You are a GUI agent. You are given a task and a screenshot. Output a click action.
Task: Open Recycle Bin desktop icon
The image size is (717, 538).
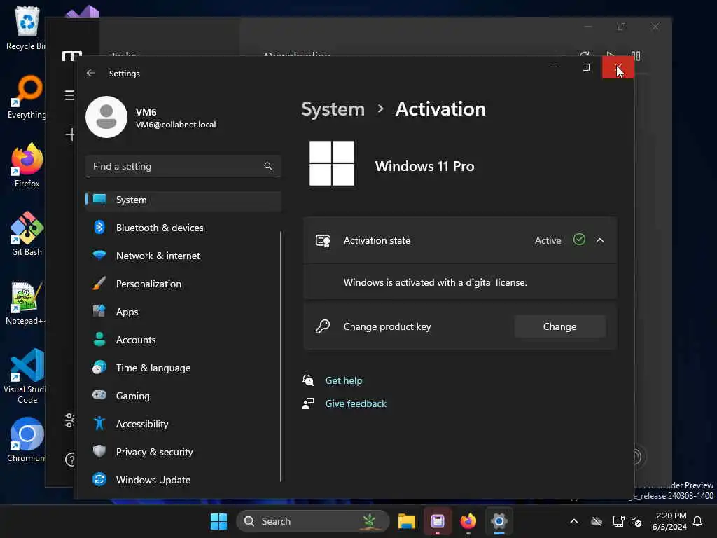[26, 28]
